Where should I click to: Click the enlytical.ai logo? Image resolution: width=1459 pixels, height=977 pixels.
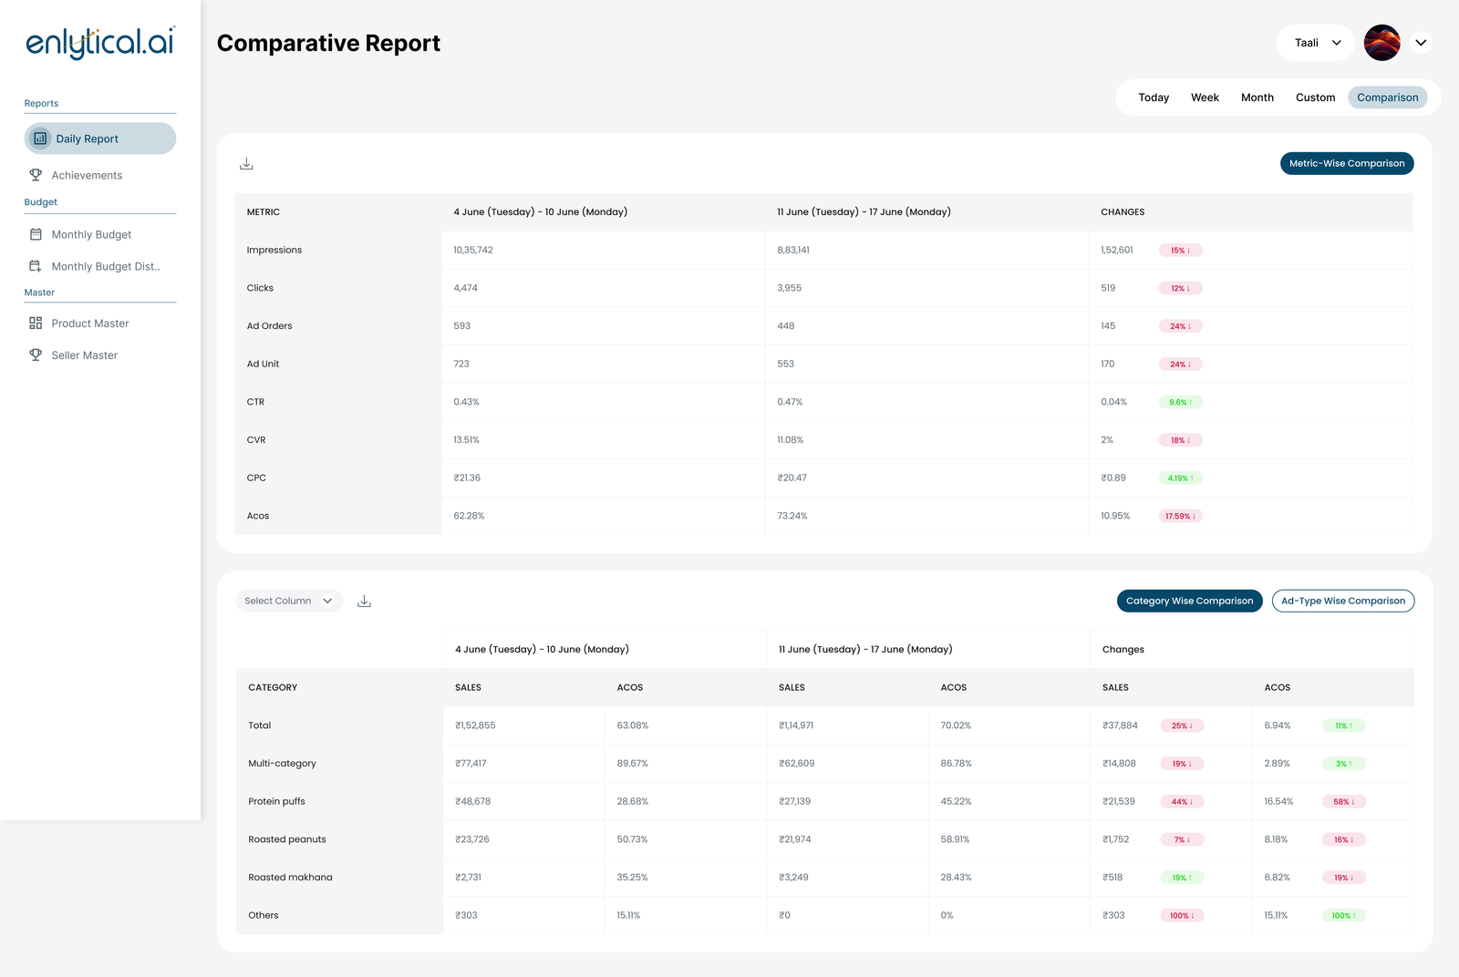[x=100, y=43]
